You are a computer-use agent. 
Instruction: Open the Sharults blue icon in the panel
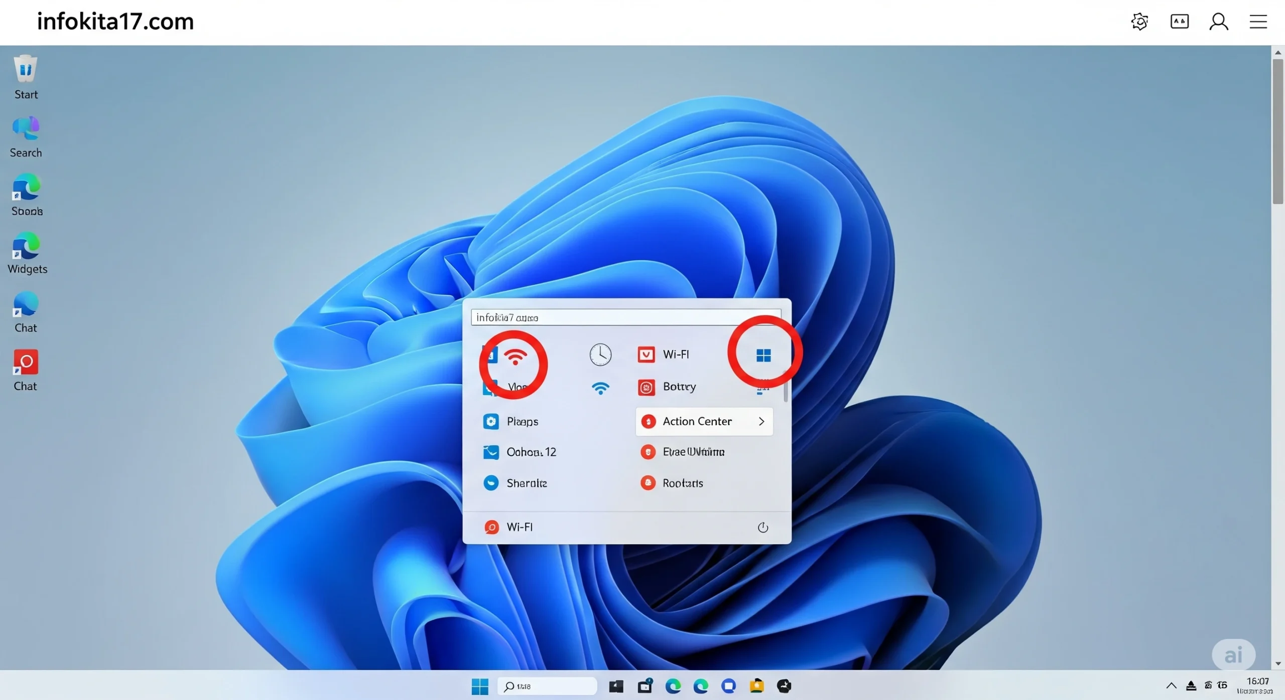tap(490, 483)
